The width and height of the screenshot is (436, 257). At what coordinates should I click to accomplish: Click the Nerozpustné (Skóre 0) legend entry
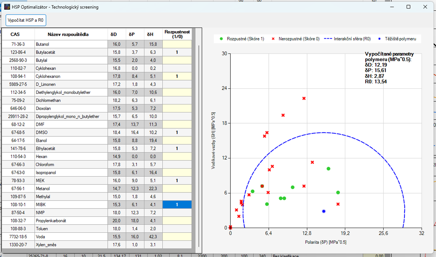[296, 39]
